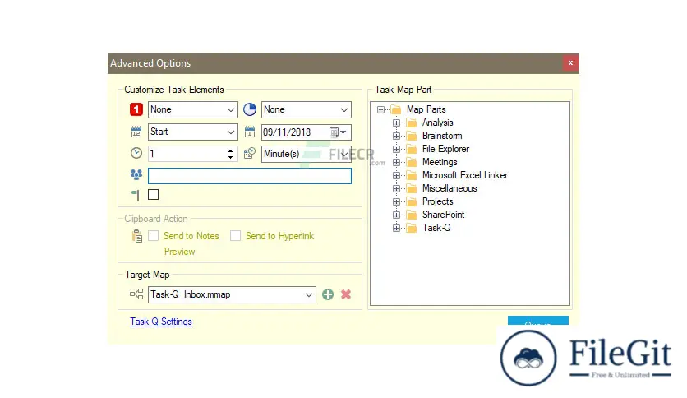Expand the Projects tree node

point(396,201)
